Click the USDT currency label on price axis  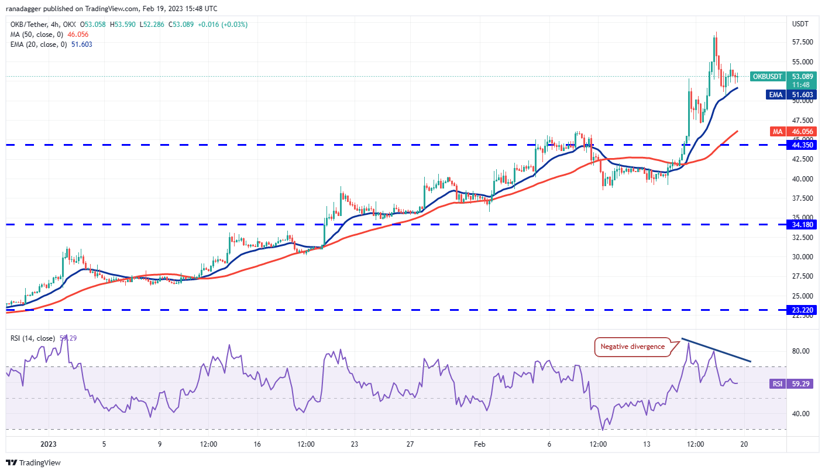(x=800, y=24)
